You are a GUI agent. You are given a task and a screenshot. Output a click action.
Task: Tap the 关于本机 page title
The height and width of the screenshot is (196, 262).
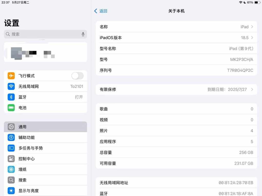[x=176, y=11]
